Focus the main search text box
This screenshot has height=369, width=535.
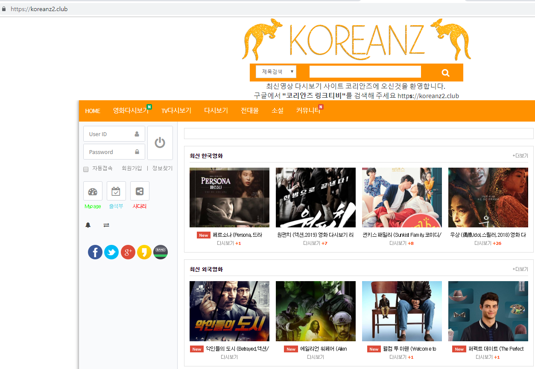coord(365,72)
